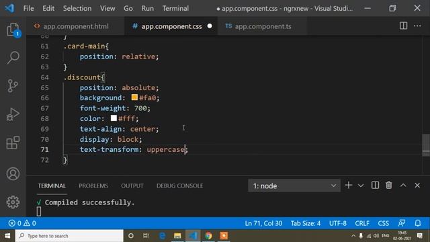Open Task View on taskbar

coord(146,236)
